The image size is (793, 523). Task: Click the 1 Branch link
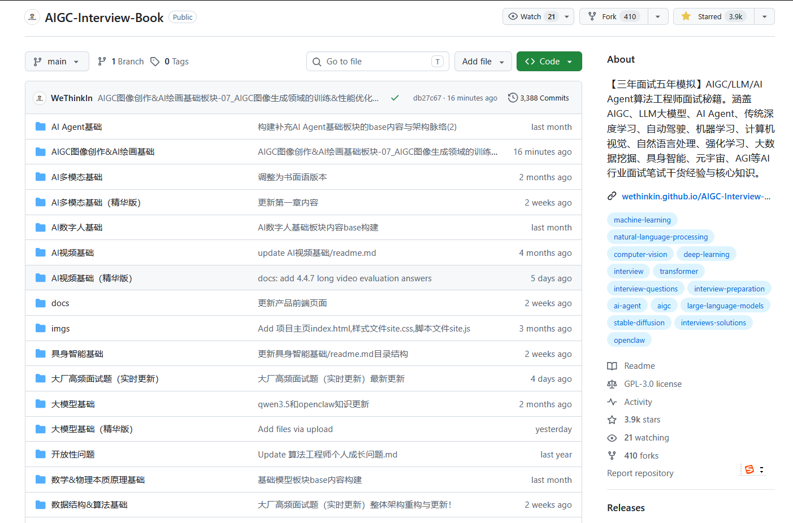[x=120, y=62]
